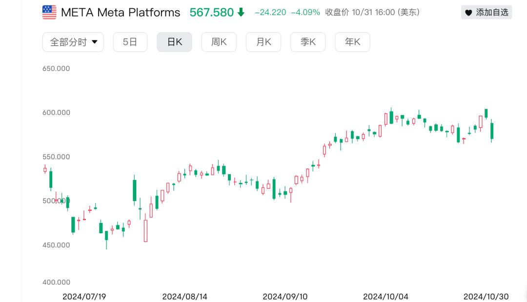Viewport: 527px width, 302px height.
Task: Click the 2024/08/14 date axis label
Action: pos(185,297)
